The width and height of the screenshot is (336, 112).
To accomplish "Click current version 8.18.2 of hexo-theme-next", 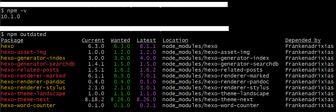I will click(94, 100).
